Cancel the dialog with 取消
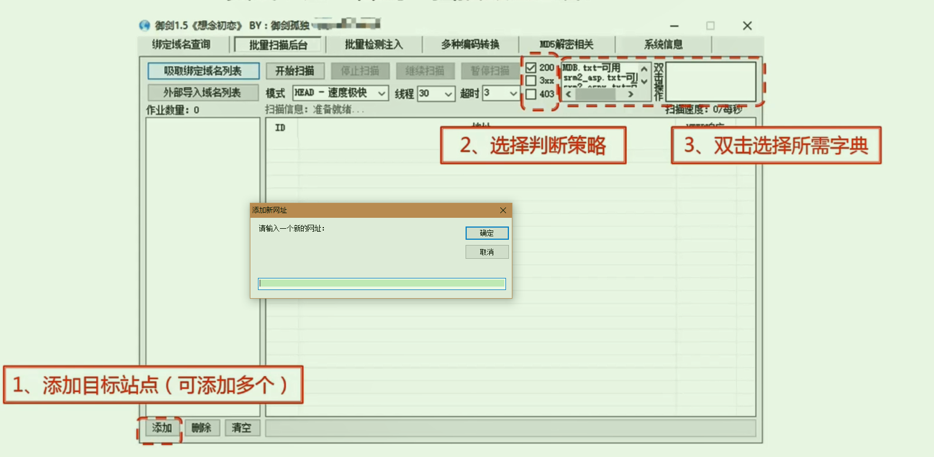The height and width of the screenshot is (457, 934). 487,252
